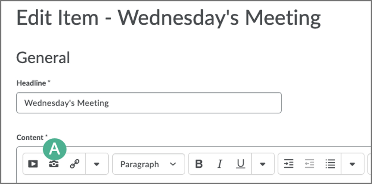Toggle Underline formatting
This screenshot has width=372, height=184.
click(x=241, y=164)
